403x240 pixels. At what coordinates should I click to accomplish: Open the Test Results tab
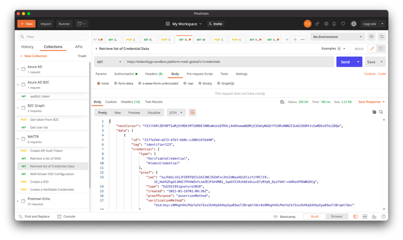154,102
